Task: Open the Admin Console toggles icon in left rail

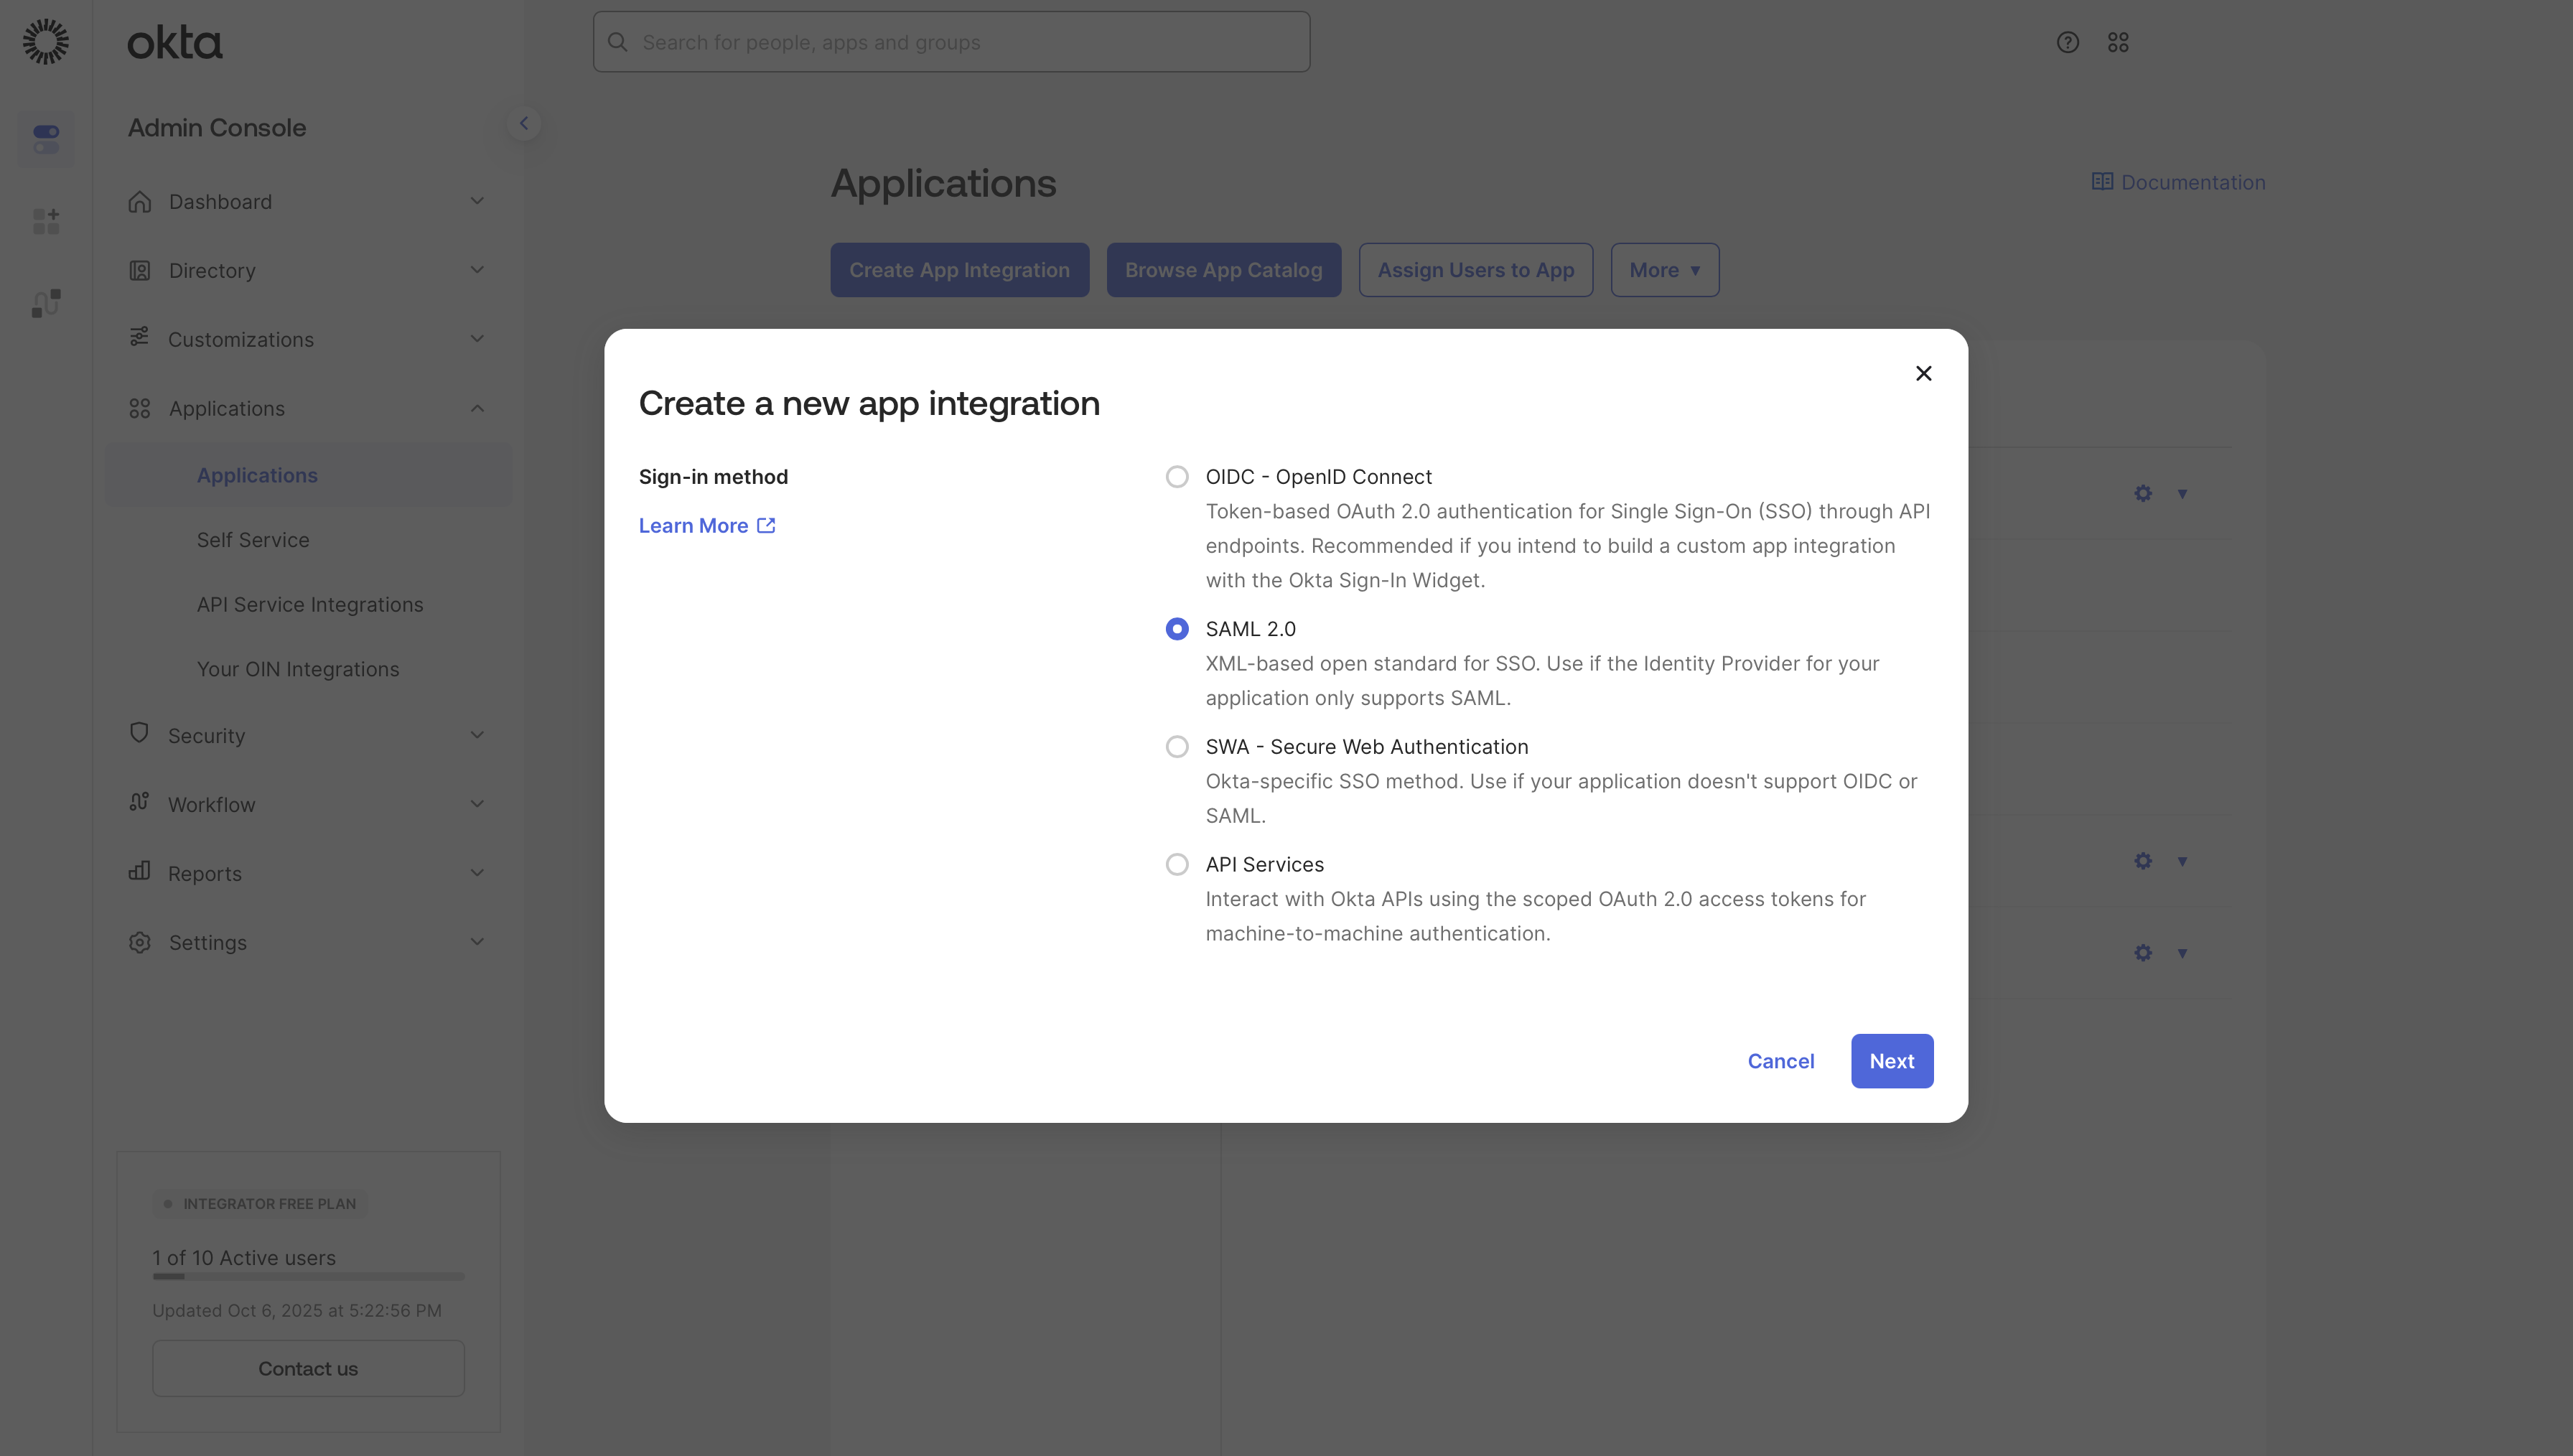Action: click(x=46, y=139)
